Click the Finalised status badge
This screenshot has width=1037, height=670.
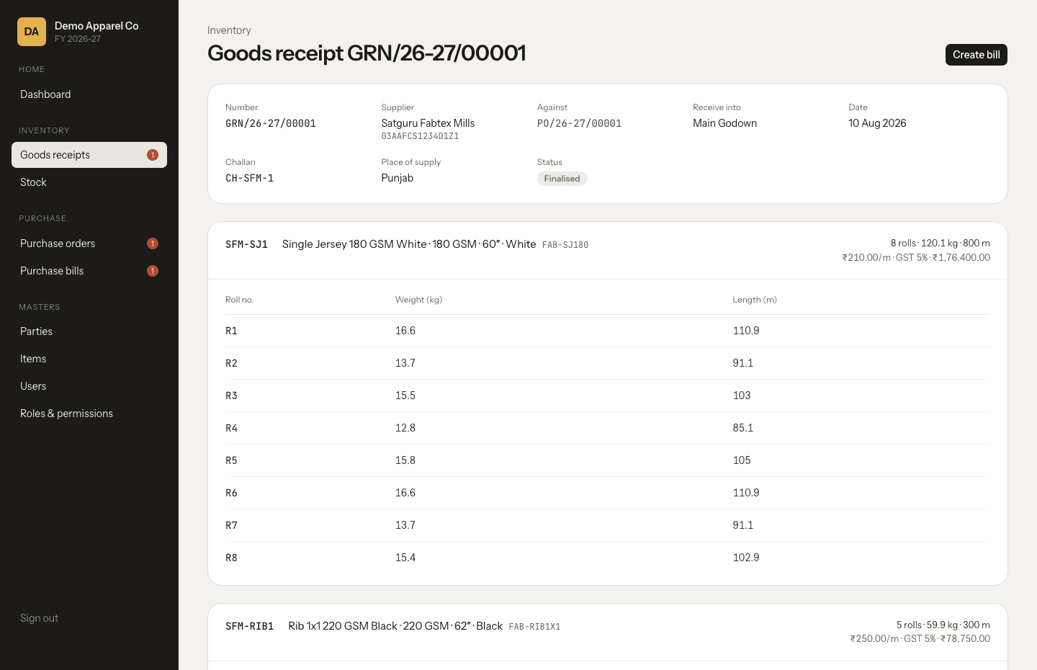(x=562, y=179)
